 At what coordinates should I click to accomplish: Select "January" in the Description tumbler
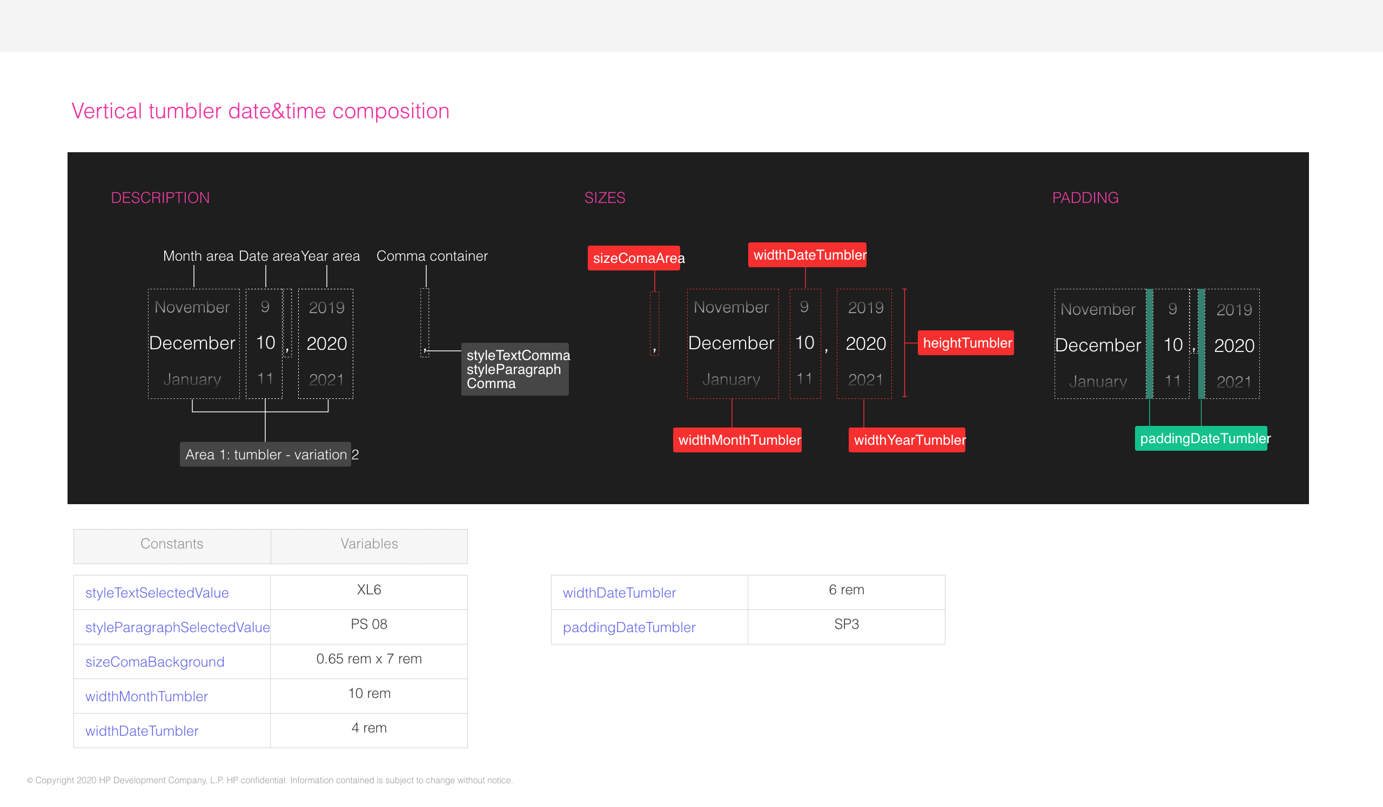pyautogui.click(x=192, y=379)
